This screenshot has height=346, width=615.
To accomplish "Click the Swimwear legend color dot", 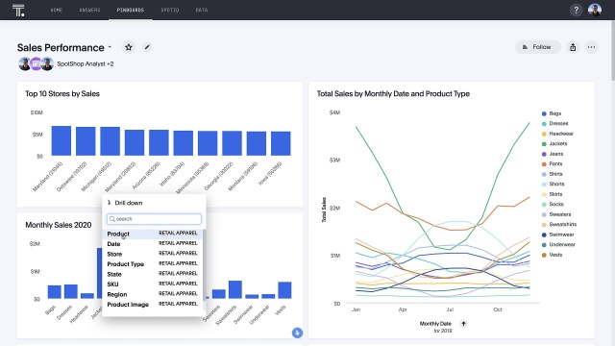I will [544, 235].
